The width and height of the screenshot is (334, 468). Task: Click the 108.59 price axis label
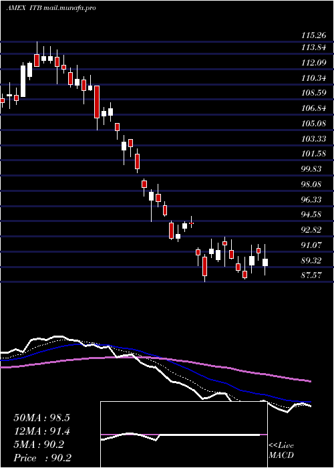tap(313, 93)
